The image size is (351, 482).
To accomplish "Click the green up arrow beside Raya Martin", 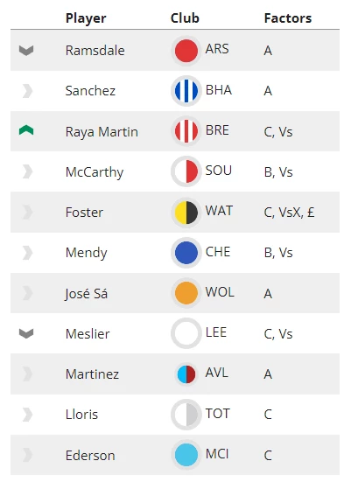I will [26, 130].
